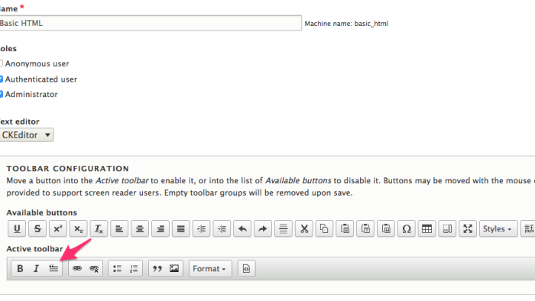Select the Undo arrow button
The height and width of the screenshot is (301, 535).
click(242, 228)
